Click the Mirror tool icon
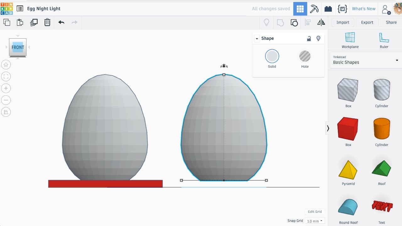 click(321, 22)
